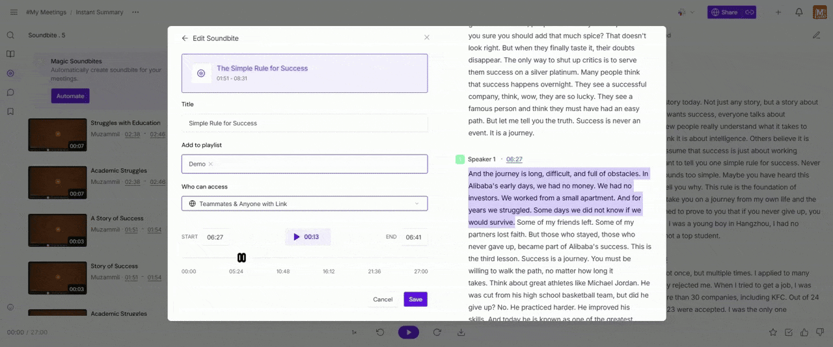Open Story of Success soundbite thumbnail
This screenshot has width=833, height=347.
click(x=57, y=278)
